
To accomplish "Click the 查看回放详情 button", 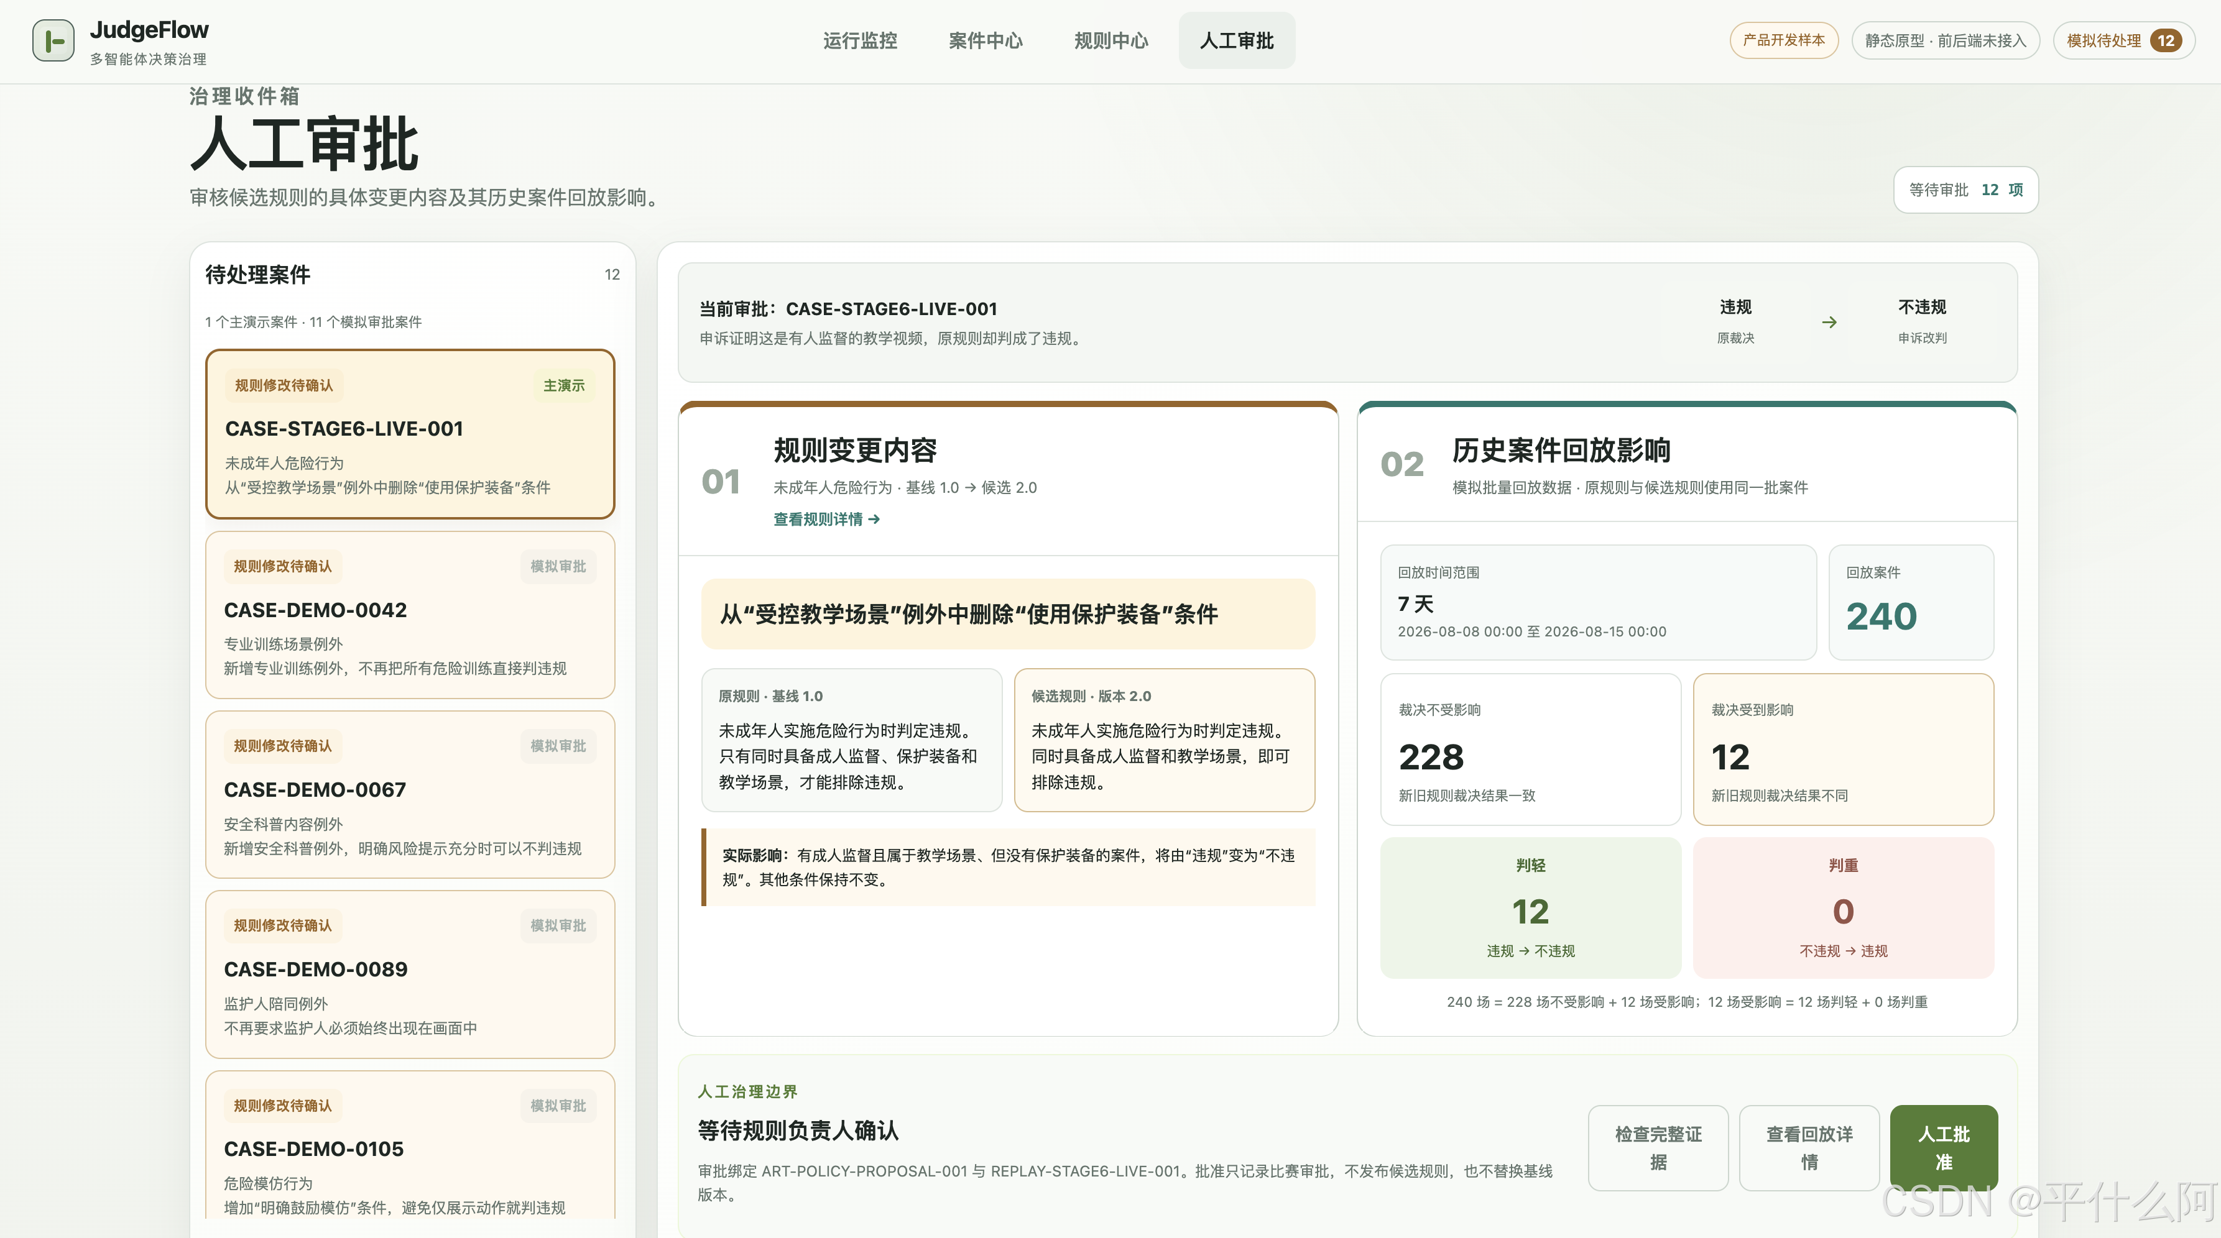I will tap(1809, 1147).
